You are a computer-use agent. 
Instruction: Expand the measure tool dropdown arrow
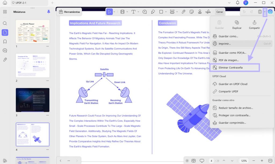177,12
